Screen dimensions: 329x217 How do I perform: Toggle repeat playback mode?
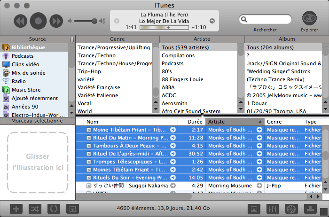click(x=53, y=208)
